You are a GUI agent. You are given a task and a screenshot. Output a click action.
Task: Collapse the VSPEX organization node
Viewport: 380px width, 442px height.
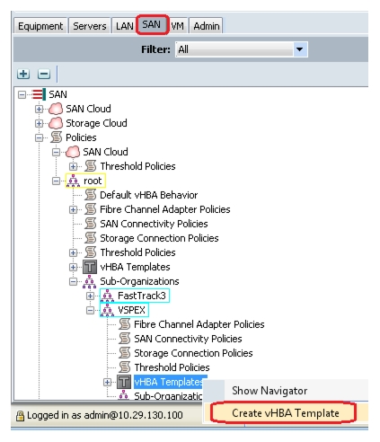[90, 310]
